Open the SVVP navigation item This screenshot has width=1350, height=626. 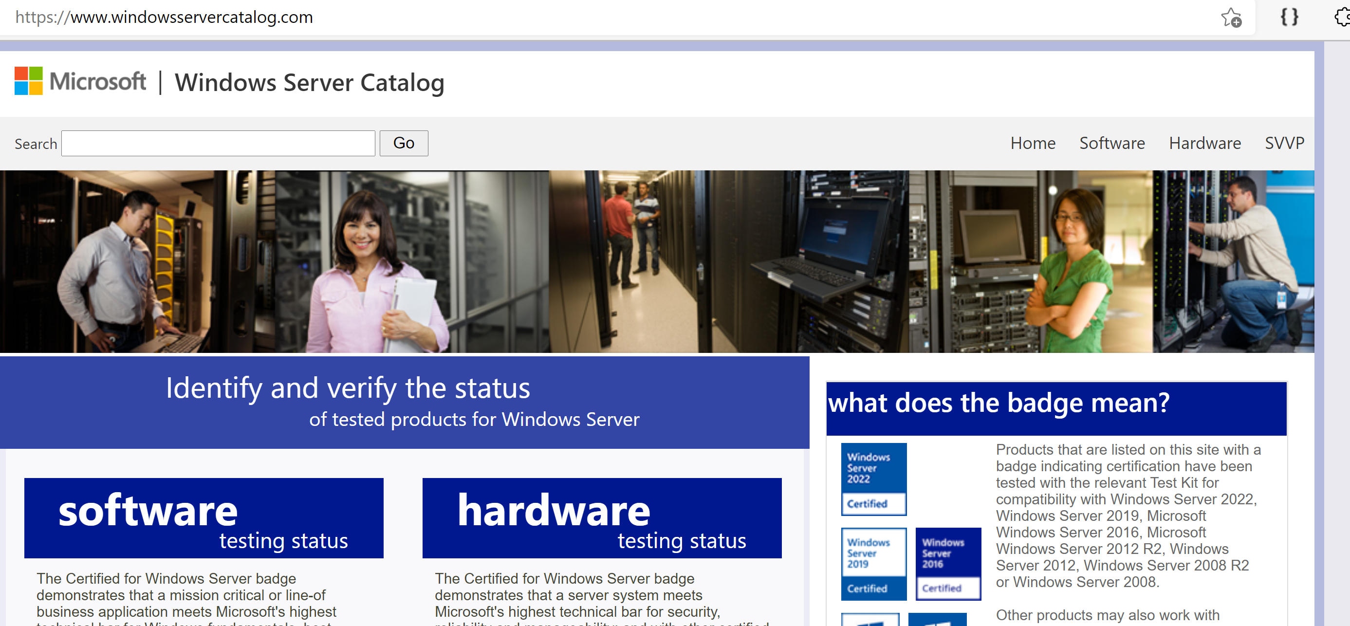[x=1284, y=143]
